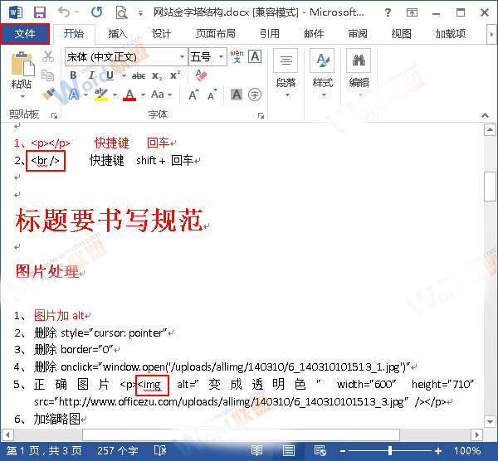
Task: Expand the font name dropdown
Action: click(x=182, y=56)
